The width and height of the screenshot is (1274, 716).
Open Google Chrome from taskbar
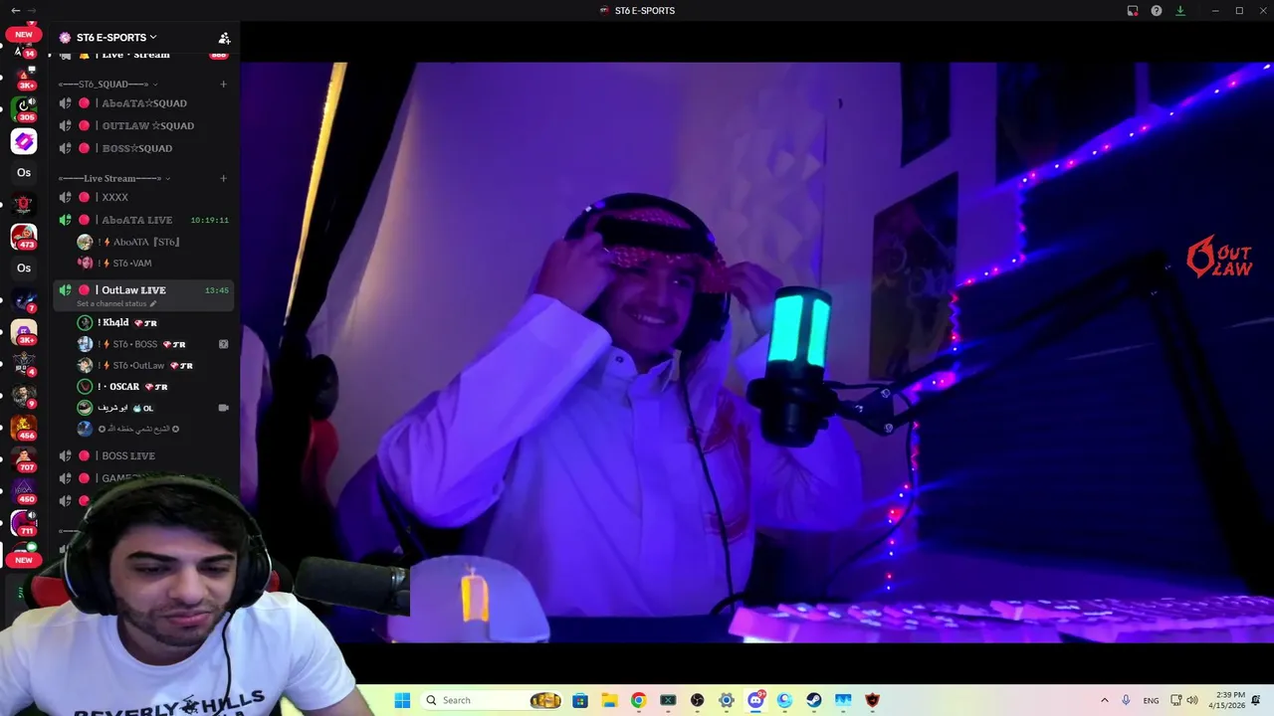(x=638, y=700)
